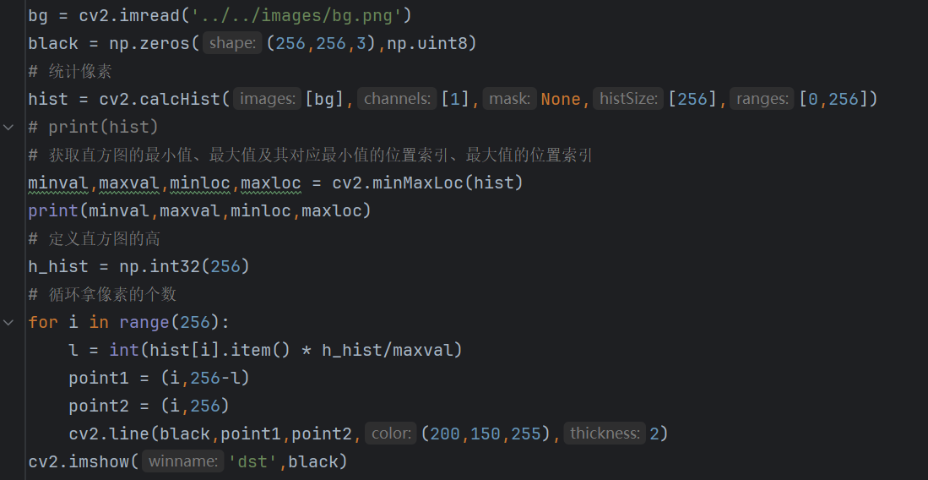Image resolution: width=928 pixels, height=480 pixels.
Task: Click the underlined 'maxloc' variable in assignment
Action: coord(270,183)
